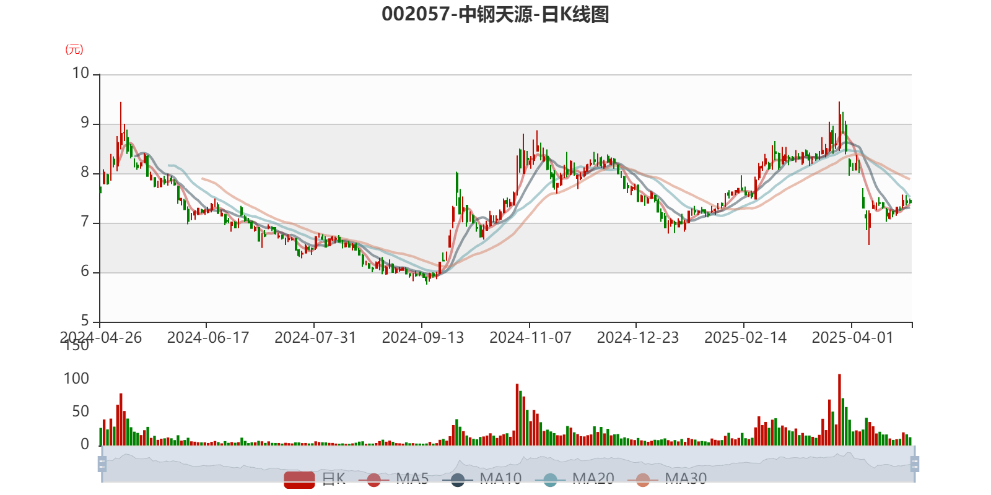Toggle the 日K candlestick legend item
This screenshot has width=991, height=495.
point(315,479)
